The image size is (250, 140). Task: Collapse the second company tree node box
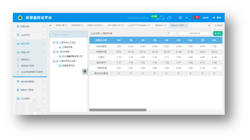(54, 52)
